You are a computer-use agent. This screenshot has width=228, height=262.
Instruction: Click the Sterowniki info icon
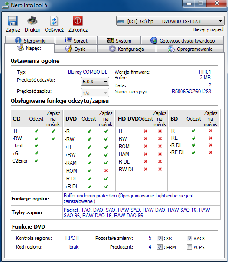click(18, 40)
